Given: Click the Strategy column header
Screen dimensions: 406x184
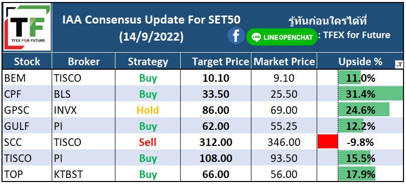Looking at the screenshot, I should pyautogui.click(x=148, y=62).
